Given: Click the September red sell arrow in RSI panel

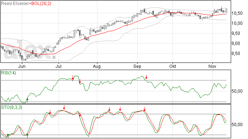Looking at the screenshot, I should click(x=146, y=77).
